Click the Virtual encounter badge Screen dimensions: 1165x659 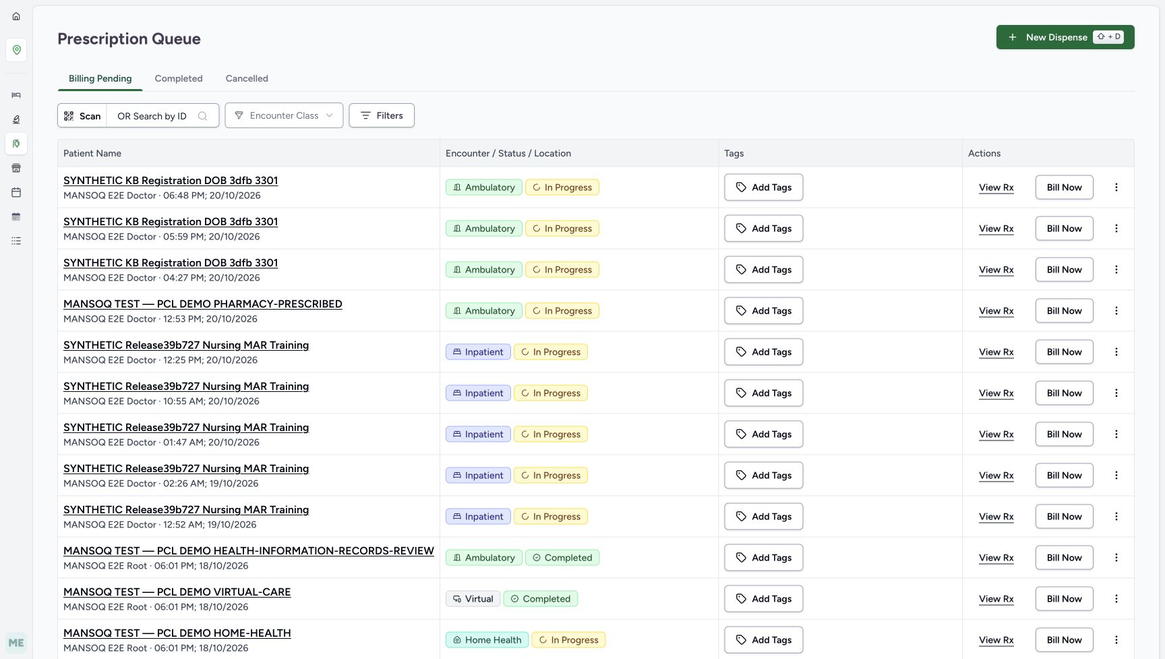click(x=473, y=599)
